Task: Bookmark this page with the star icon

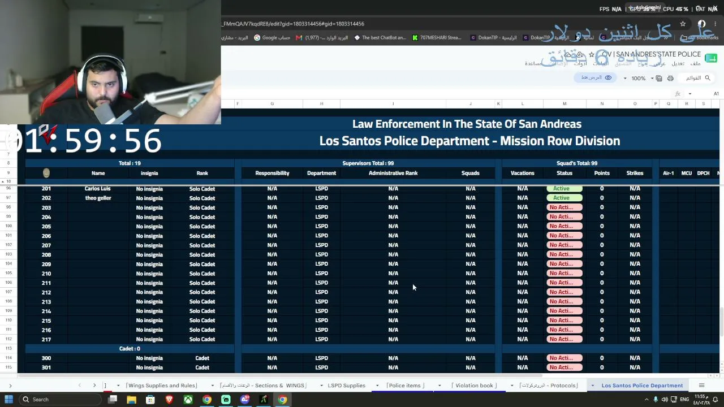Action: [x=683, y=24]
